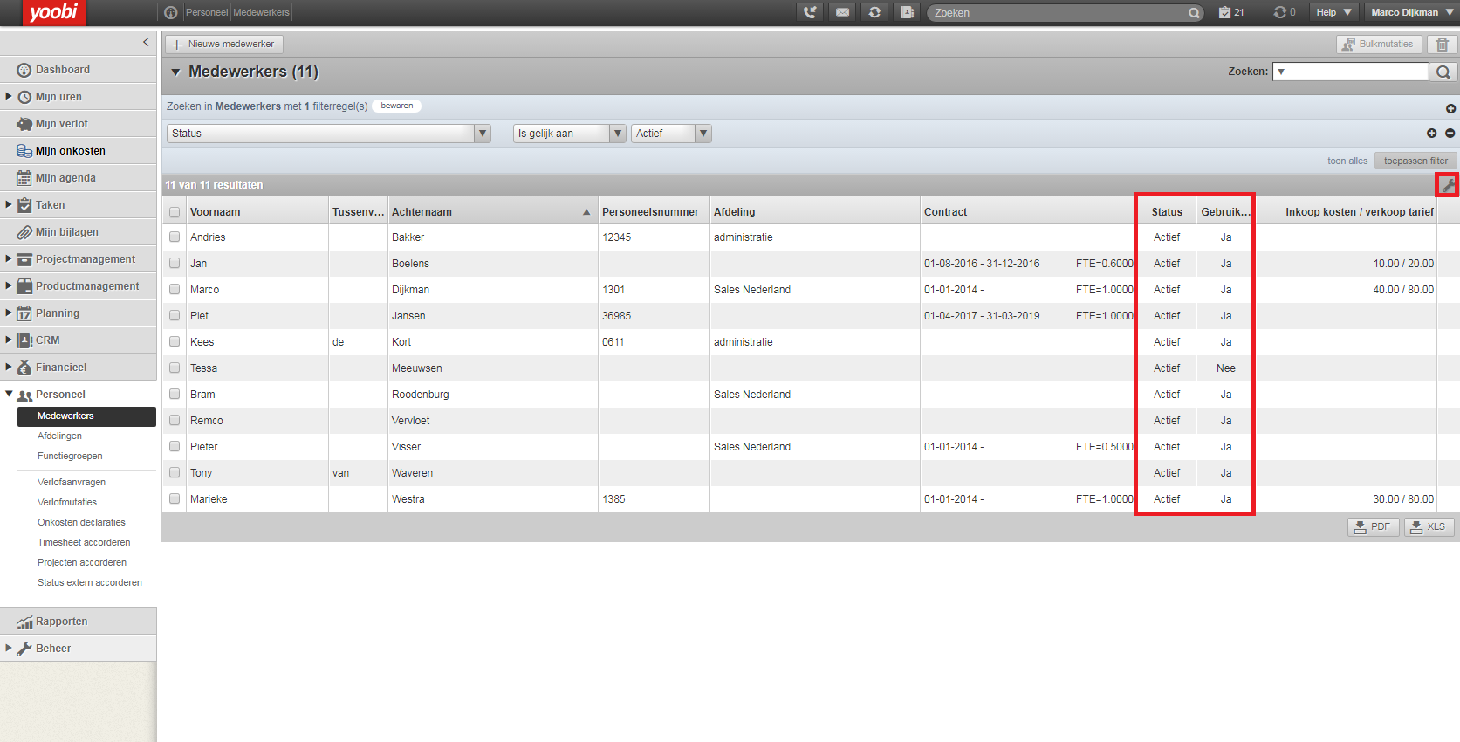Expand Projectmanagement in the sidebar
This screenshot has height=742, width=1460.
coord(9,258)
